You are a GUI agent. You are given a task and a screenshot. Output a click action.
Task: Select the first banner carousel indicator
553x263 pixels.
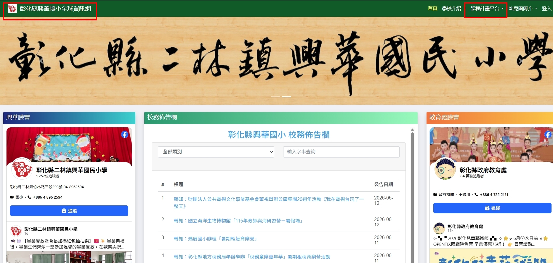(275, 97)
